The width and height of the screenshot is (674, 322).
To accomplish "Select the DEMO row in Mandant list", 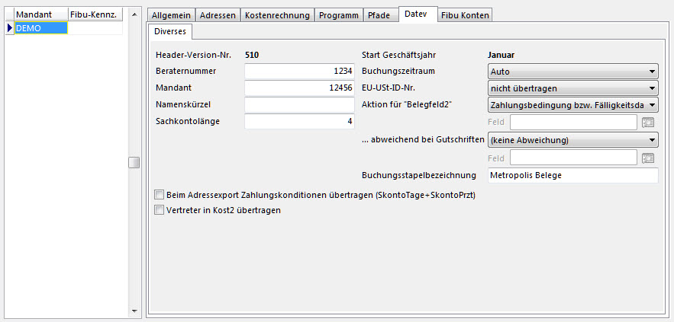I will 40,28.
